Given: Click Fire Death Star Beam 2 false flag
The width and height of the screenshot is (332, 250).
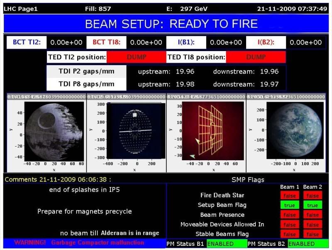Looking at the screenshot, I should coord(313,196).
